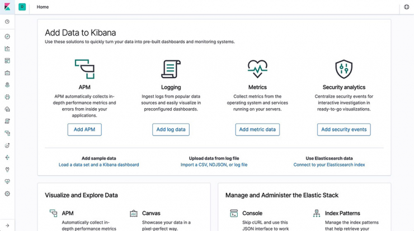Screen dimensions: 414x231
Task: Open Visualize chart icon in sidebar
Action: tap(7, 49)
